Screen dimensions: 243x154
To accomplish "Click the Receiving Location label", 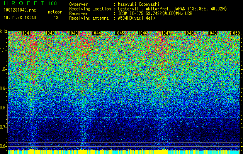I will 90,9.
